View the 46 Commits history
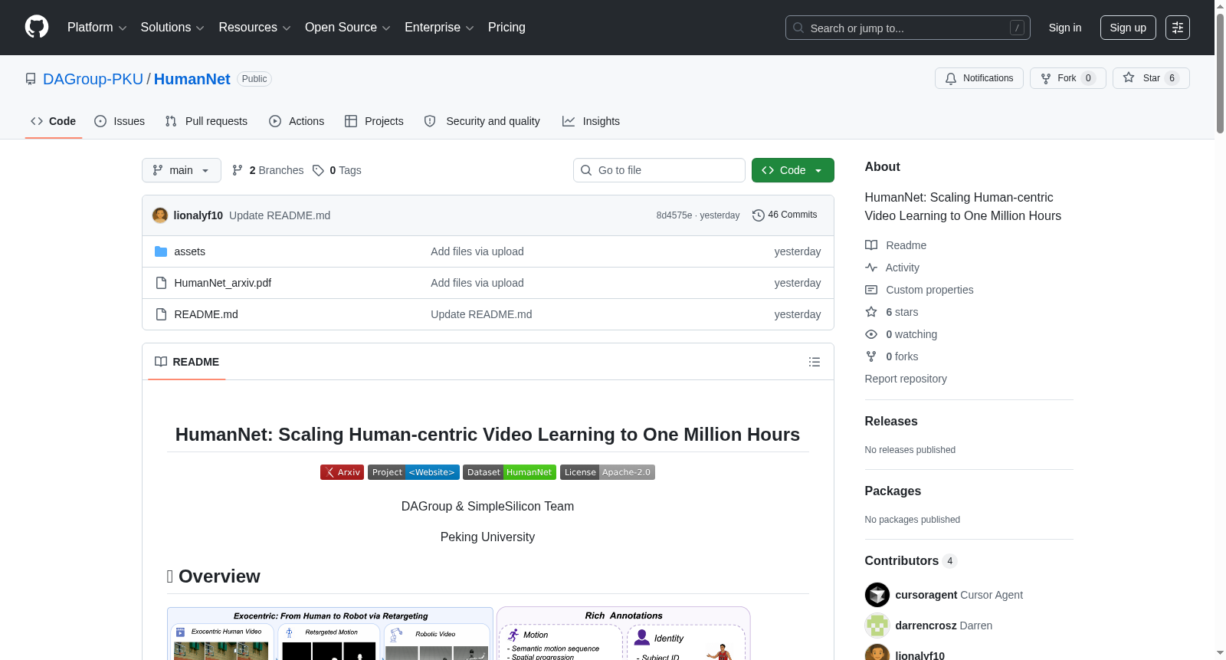The width and height of the screenshot is (1226, 660). (x=785, y=215)
